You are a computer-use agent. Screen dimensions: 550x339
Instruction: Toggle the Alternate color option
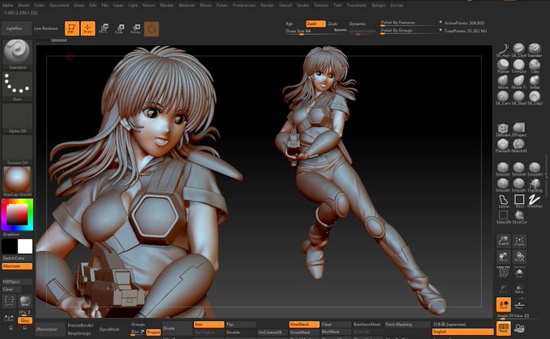(x=17, y=266)
